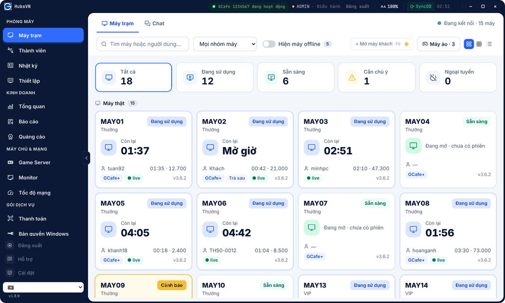Viewport: 505px width, 303px height.
Task: Open Cài đặt settings in sidebar
Action: [x=43, y=273]
